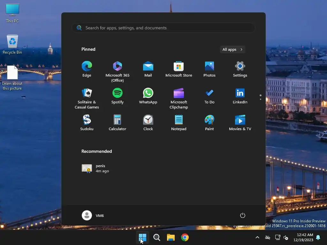Viewport: 327px width, 245px height.
Task: Open LinkedIn
Action: (x=240, y=96)
